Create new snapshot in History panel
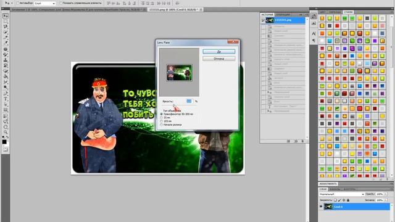 tap(296, 141)
